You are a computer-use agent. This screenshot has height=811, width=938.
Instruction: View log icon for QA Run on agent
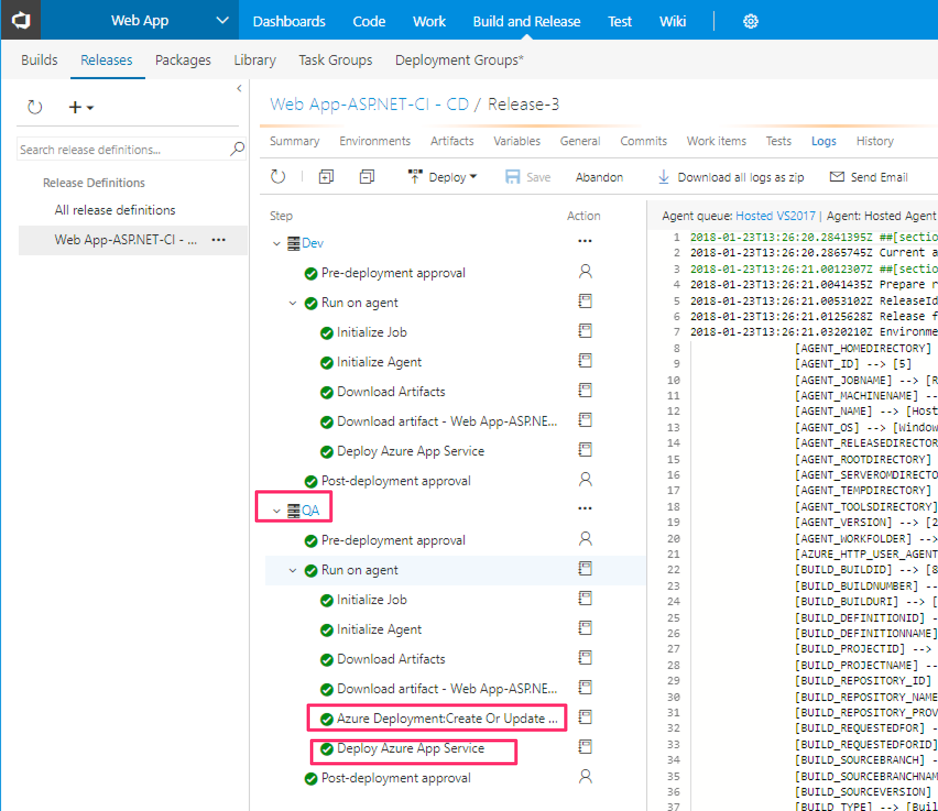[x=585, y=568]
